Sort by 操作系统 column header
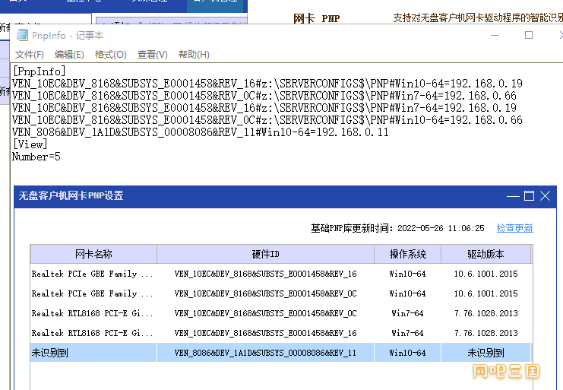The height and width of the screenshot is (390, 563). pos(407,254)
